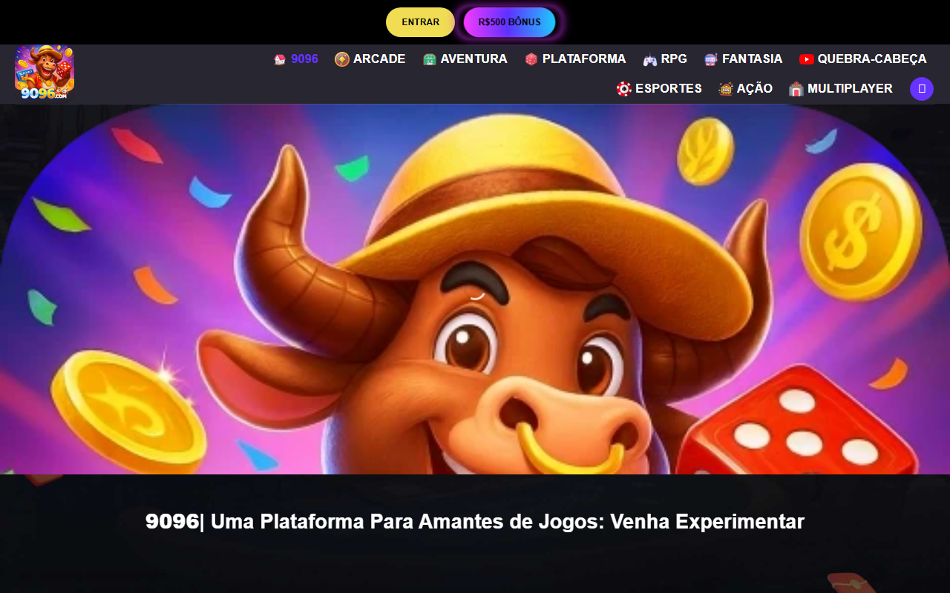Click the round badge icon beside ARCADE
Screen dimensions: 950x593
click(342, 59)
